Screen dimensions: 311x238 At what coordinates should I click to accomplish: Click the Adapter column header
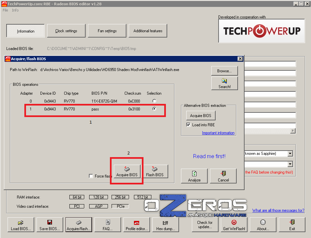27,93
